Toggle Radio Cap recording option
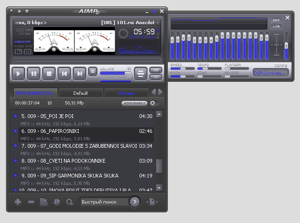 coord(23,42)
